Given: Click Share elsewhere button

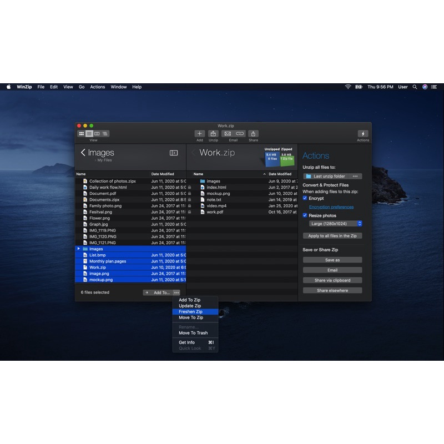Looking at the screenshot, I should [x=332, y=290].
